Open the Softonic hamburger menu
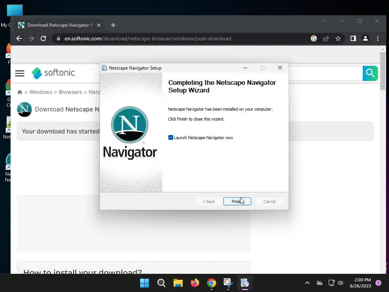 20,73
